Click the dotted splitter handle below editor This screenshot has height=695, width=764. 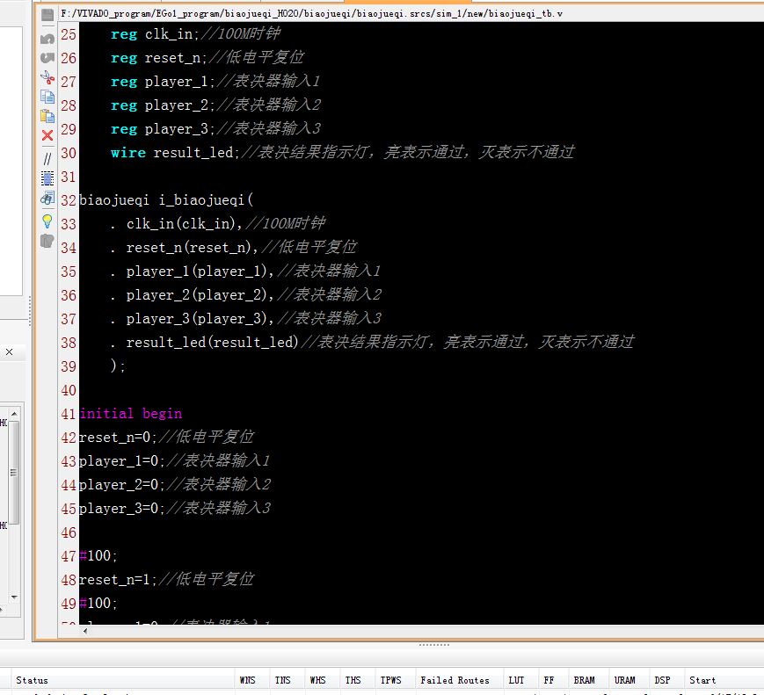point(433,644)
